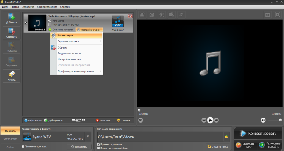Click the music note thumbnail of the file

tap(37, 23)
